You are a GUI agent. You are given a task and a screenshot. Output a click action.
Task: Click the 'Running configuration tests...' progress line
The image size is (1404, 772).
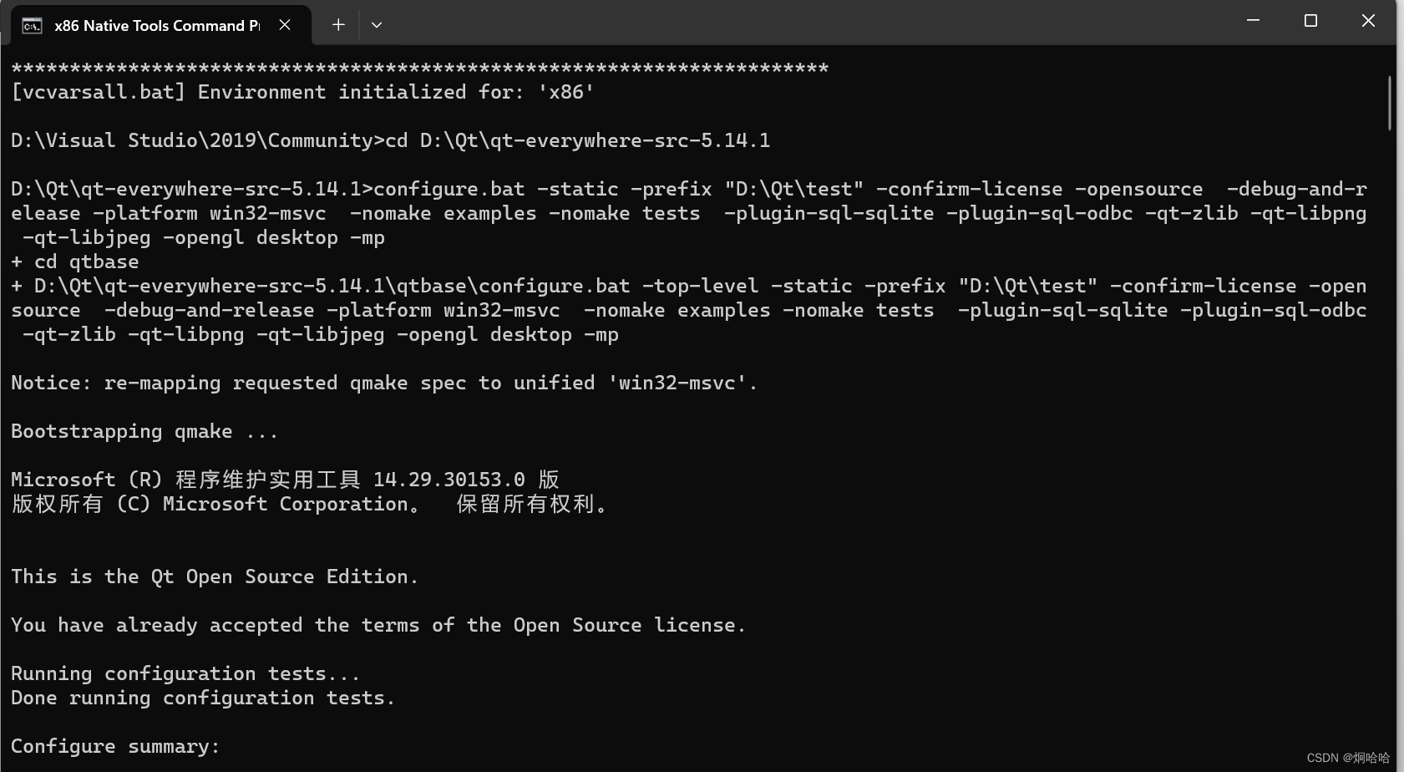(185, 673)
